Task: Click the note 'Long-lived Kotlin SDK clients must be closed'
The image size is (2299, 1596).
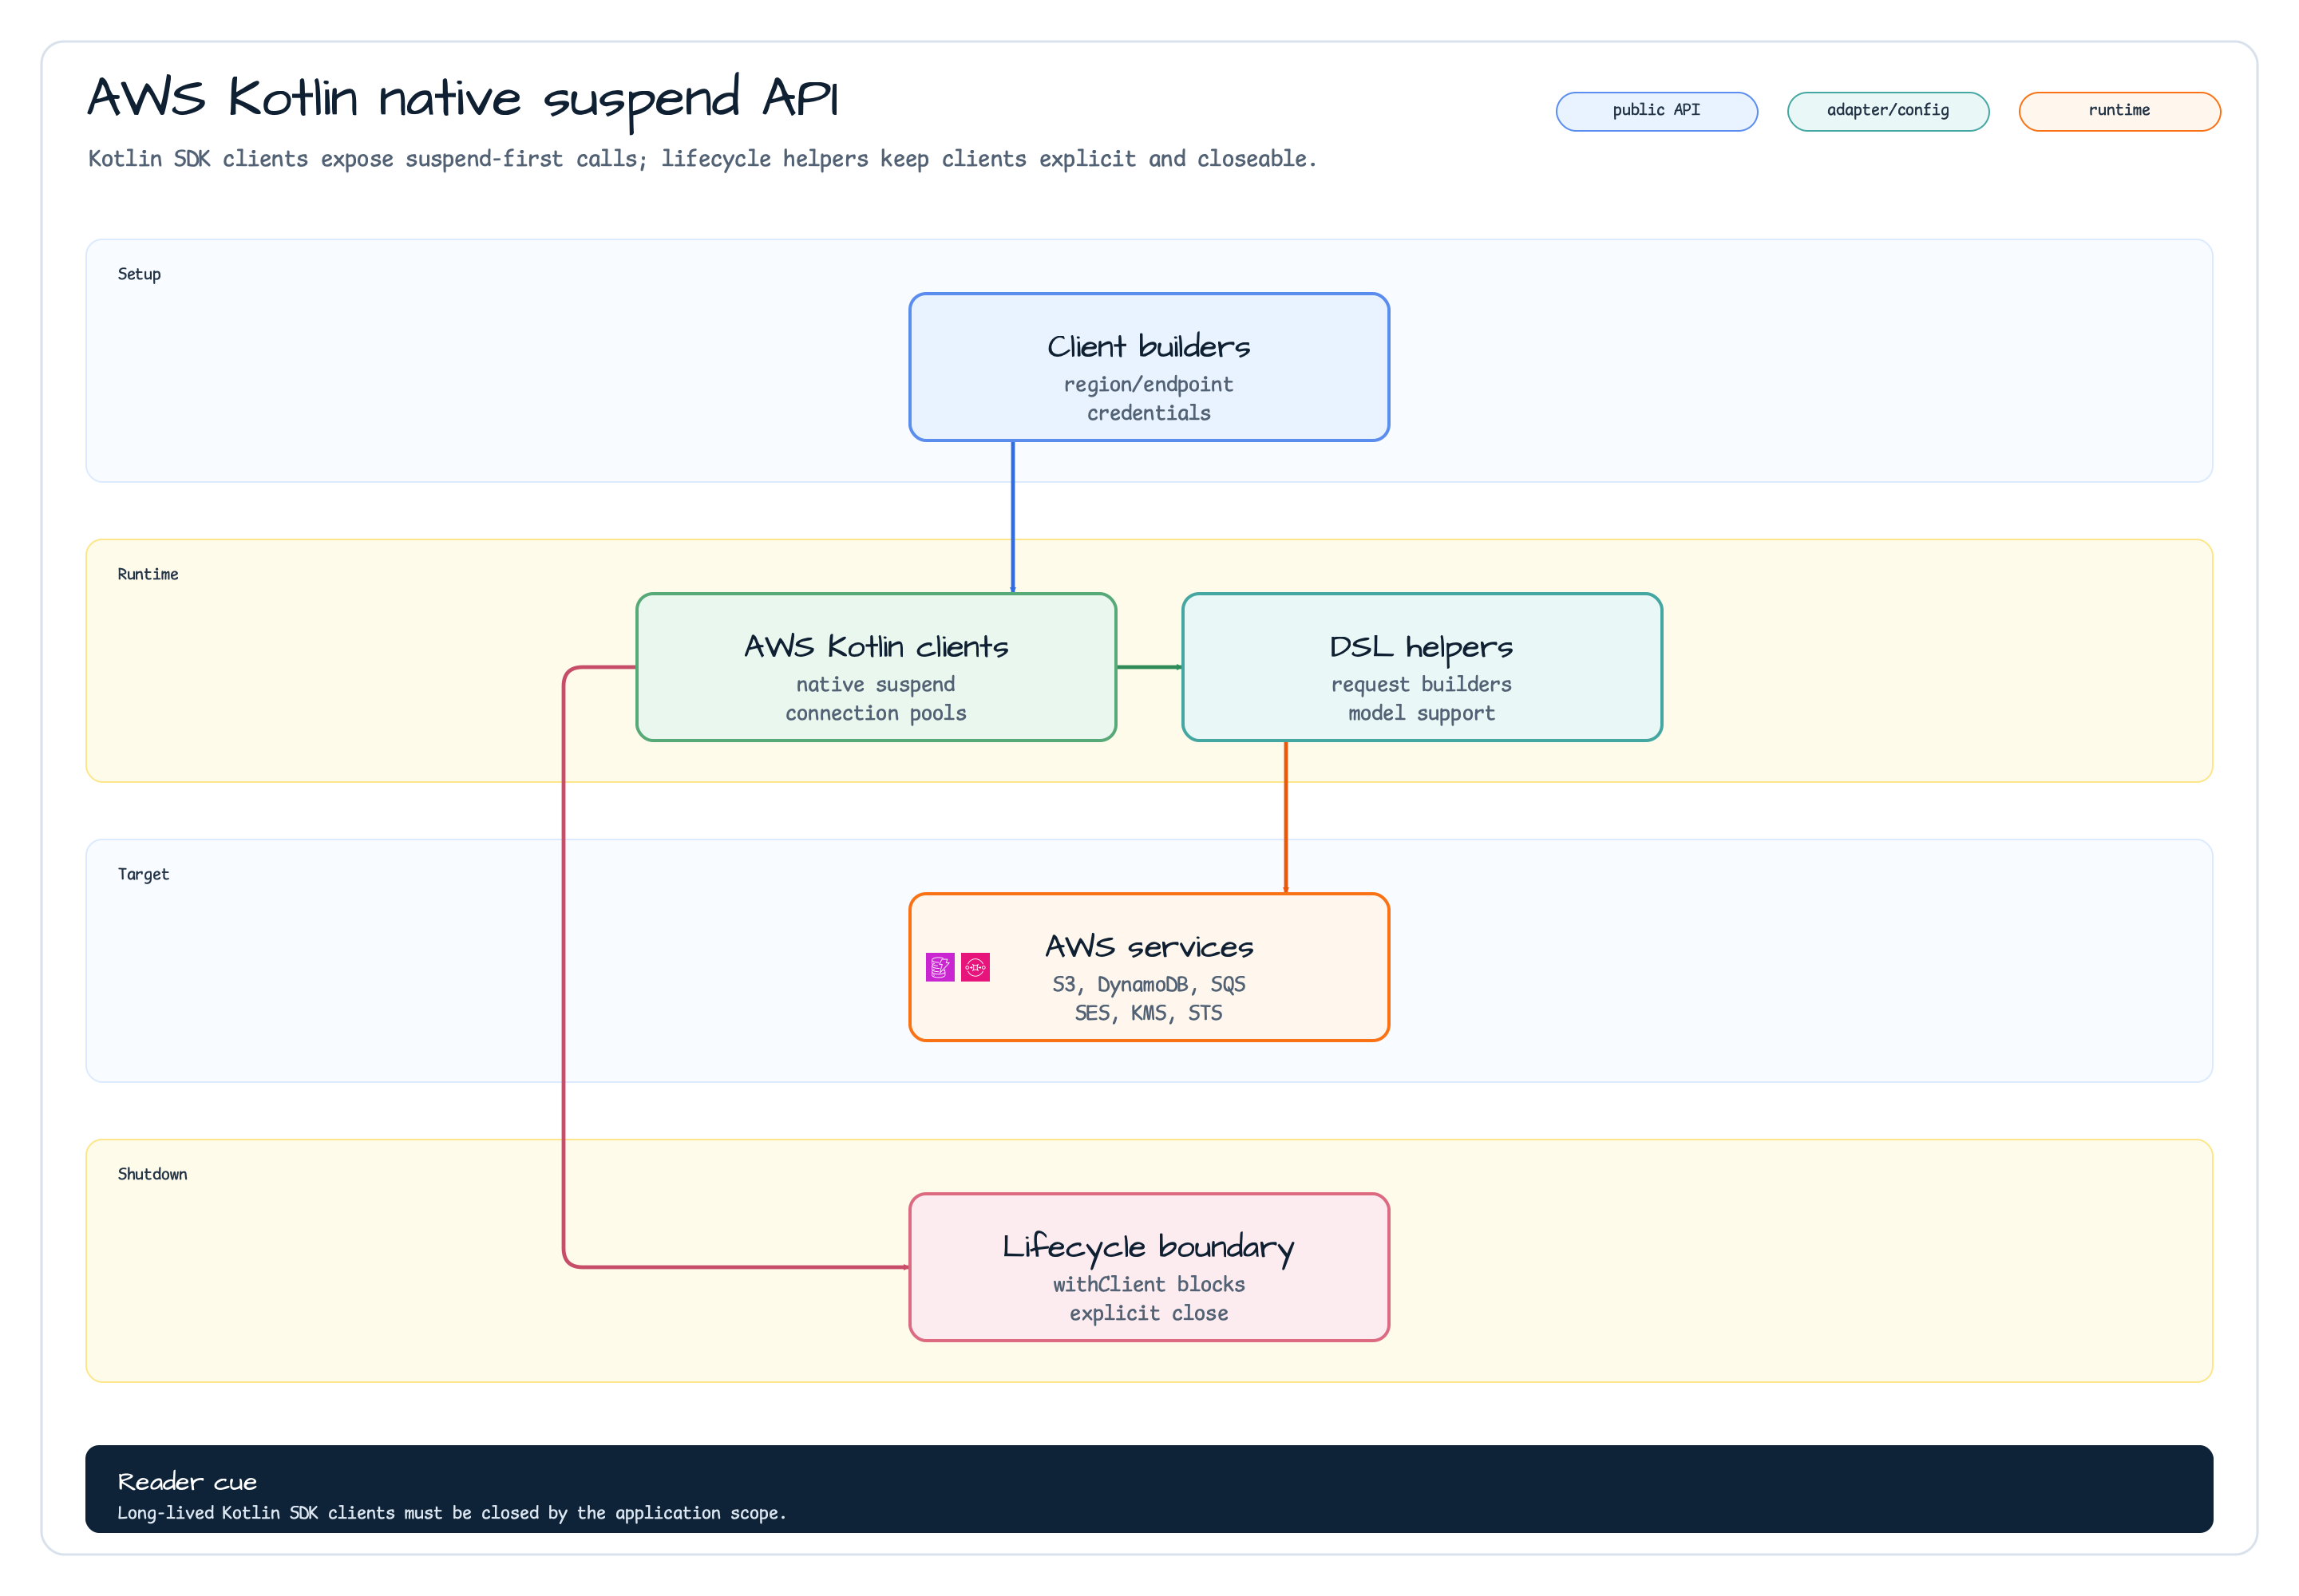Action: pyautogui.click(x=452, y=1513)
